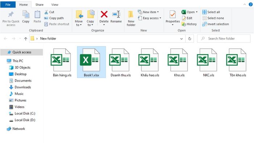254x143 pixels.
Task: Click the Search New folder box
Action: tap(224, 38)
